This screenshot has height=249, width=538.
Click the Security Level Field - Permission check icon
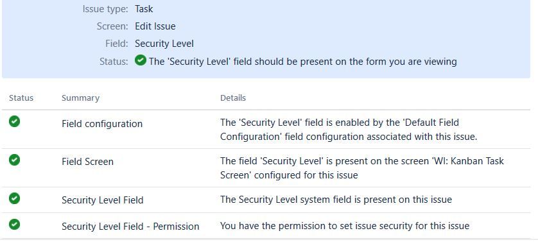(x=14, y=225)
